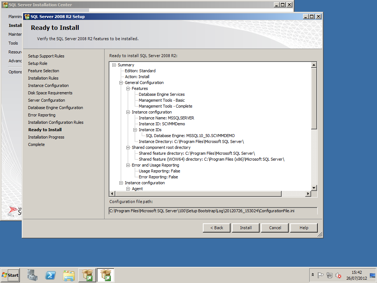This screenshot has width=377, height=283.
Task: Click Ready to Install step in sidebar
Action: pyautogui.click(x=45, y=130)
